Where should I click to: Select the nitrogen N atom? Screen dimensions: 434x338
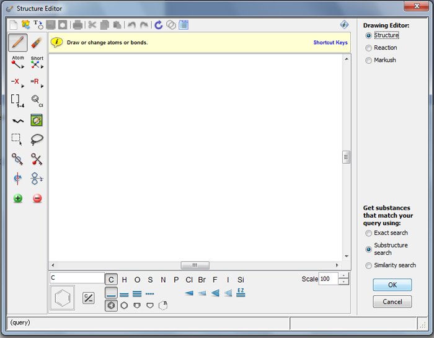(x=163, y=280)
